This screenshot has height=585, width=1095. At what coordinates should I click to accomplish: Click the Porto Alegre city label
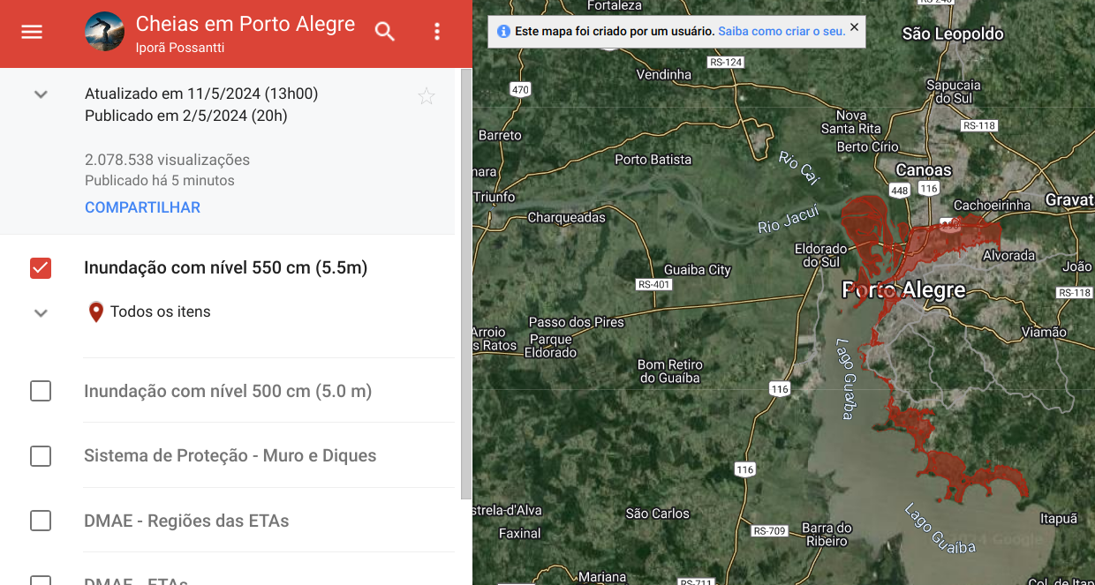(903, 289)
